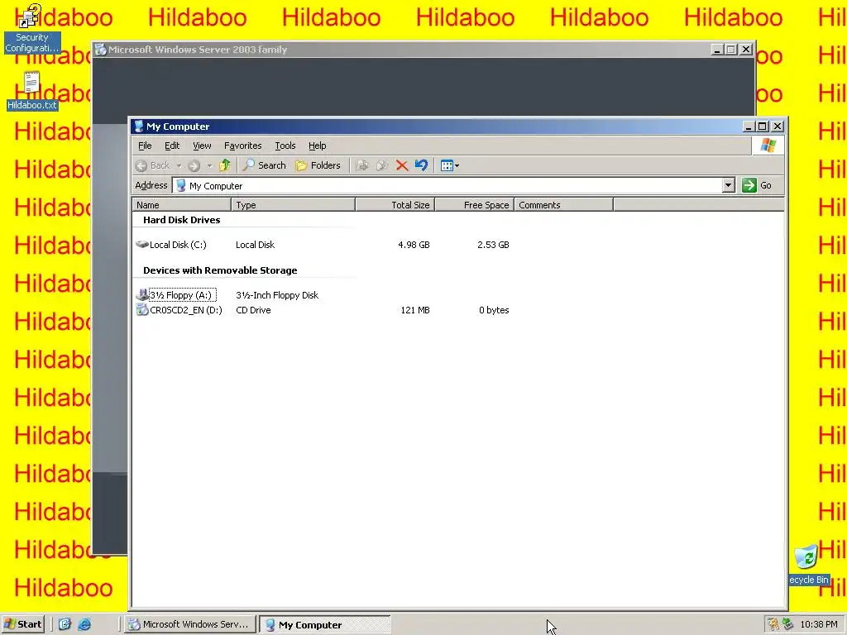Open the Help menu
The width and height of the screenshot is (847, 635).
pyautogui.click(x=317, y=146)
